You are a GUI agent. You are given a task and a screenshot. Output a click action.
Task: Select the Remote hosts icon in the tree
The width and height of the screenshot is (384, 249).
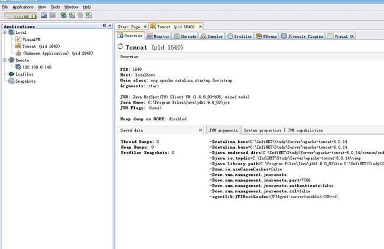click(x=11, y=60)
